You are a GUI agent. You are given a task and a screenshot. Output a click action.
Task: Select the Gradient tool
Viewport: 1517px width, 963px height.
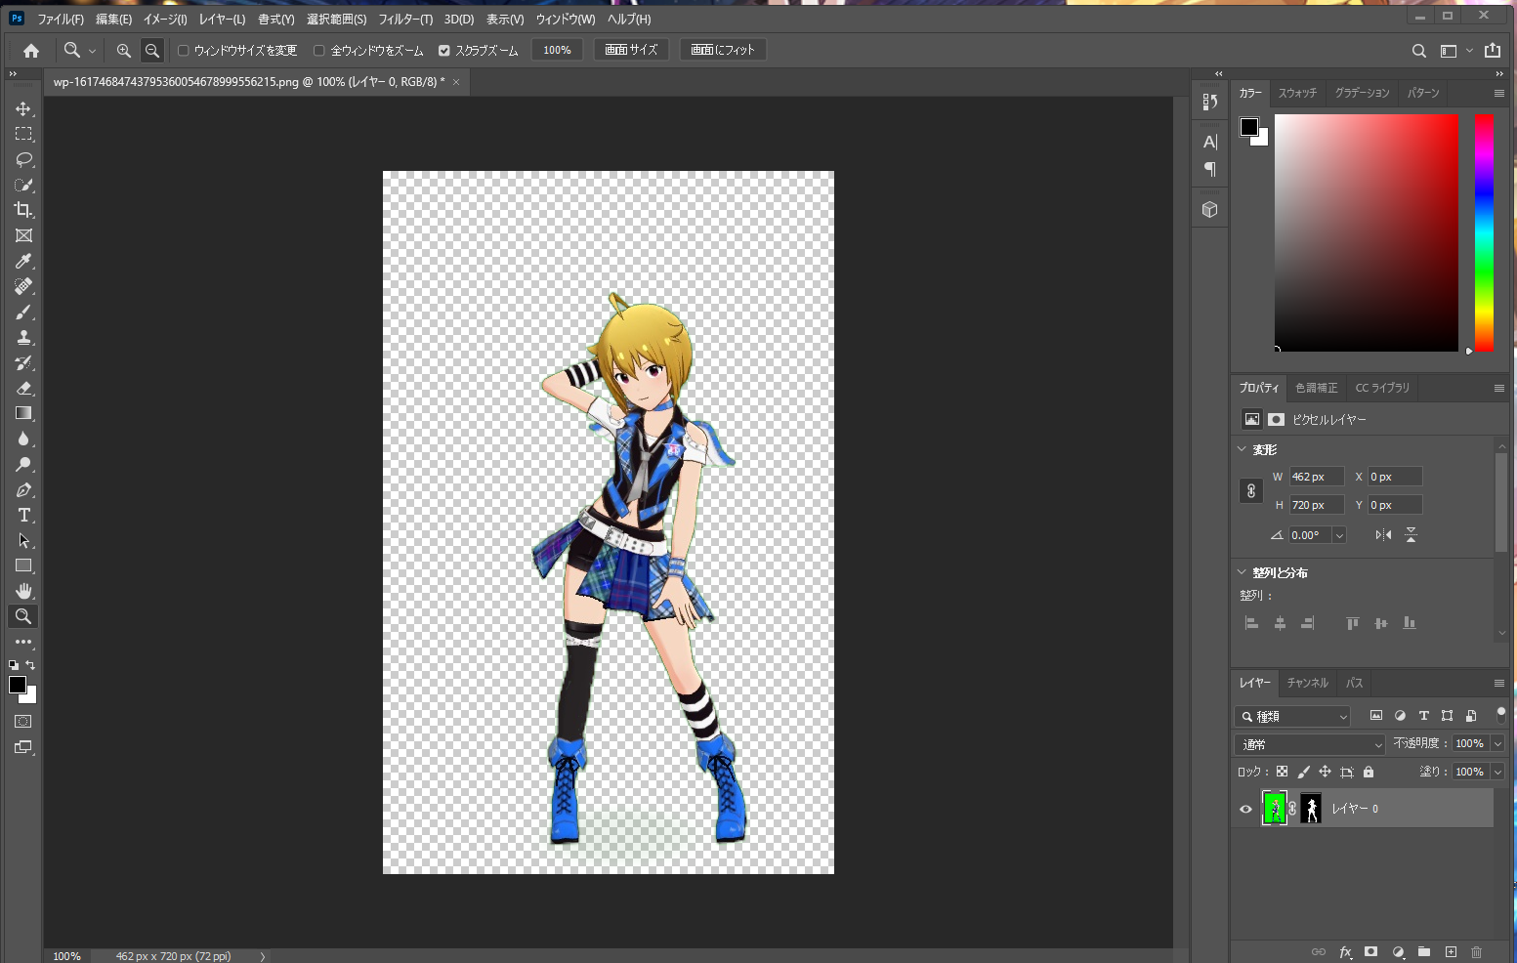(x=23, y=413)
